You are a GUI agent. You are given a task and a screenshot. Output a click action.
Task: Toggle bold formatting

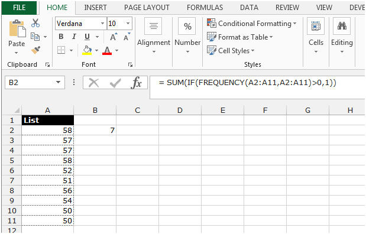(61, 37)
